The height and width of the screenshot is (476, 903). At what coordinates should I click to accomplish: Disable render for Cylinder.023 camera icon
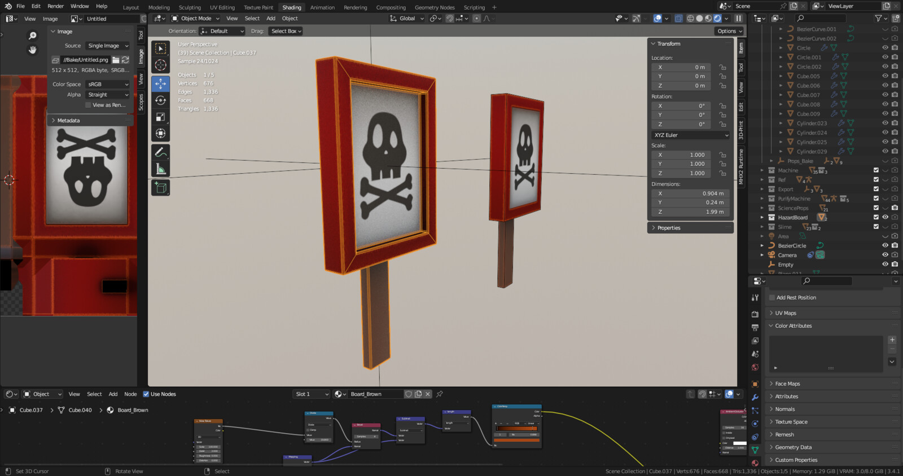click(895, 123)
